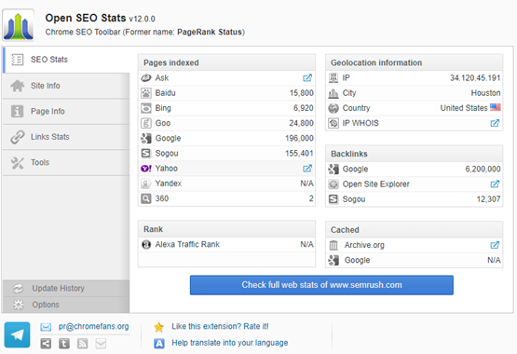
Task: Click the SEO Stats list icon
Action: pos(17,60)
